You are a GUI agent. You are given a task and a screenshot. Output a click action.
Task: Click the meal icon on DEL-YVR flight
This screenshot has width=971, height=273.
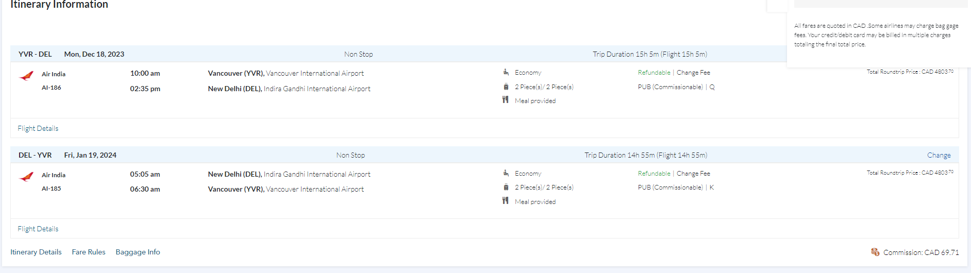pyautogui.click(x=506, y=201)
